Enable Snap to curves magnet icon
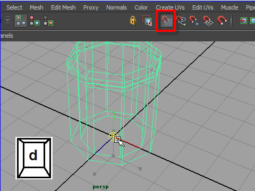This screenshot has height=191, width=255. [181, 21]
